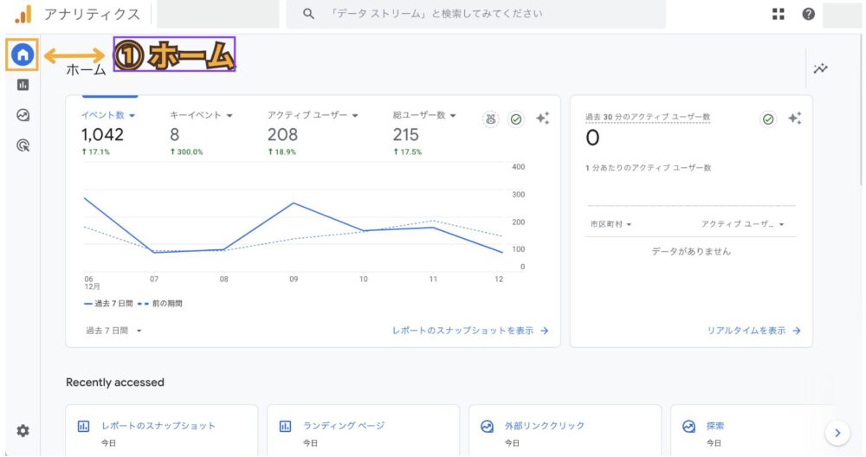Open the help question mark icon
Screen dimensions: 866x457
[x=808, y=15]
